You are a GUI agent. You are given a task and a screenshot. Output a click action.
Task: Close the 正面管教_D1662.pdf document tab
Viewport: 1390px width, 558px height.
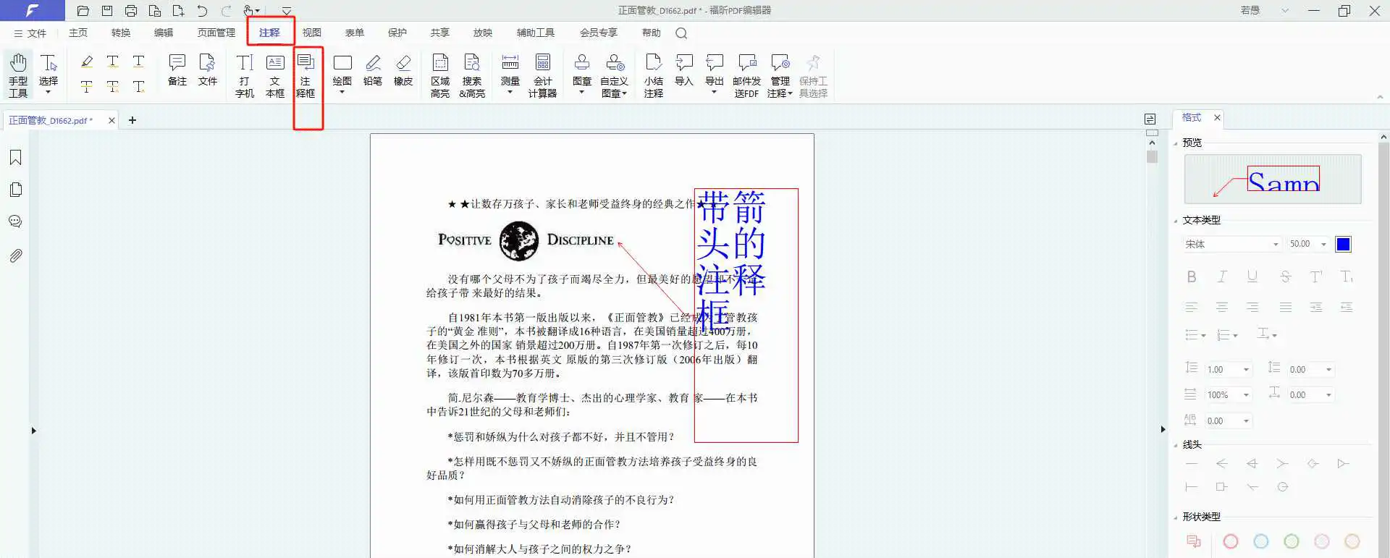tap(111, 120)
